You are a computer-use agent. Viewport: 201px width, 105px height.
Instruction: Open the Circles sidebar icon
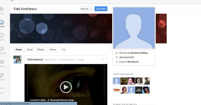point(2,75)
